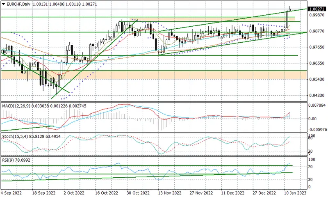Select the Stoch(15,5,4) indicator label
This screenshot has height=197, width=328.
15,137
